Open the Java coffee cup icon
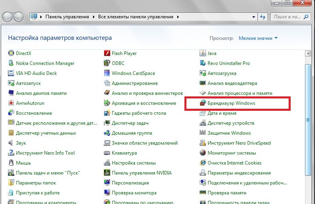 [x=203, y=53]
